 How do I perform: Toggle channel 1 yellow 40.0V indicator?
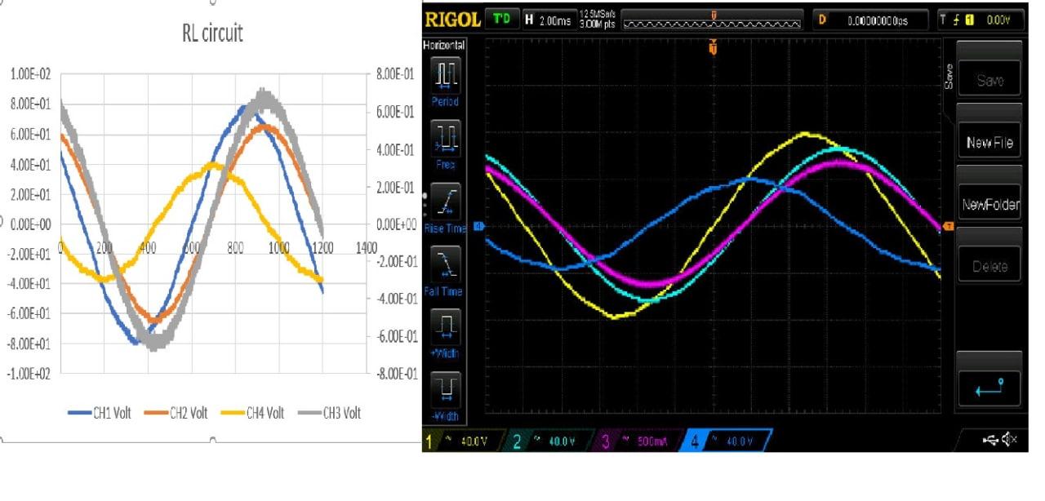pyautogui.click(x=459, y=441)
